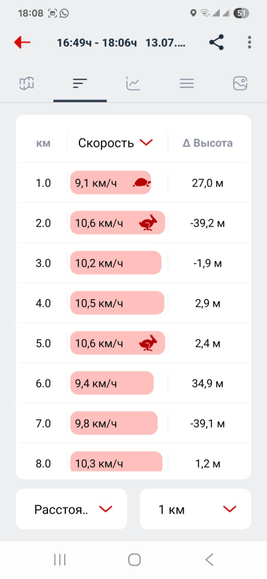The image size is (267, 579).
Task: Tap the red back arrow
Action: [22, 43]
